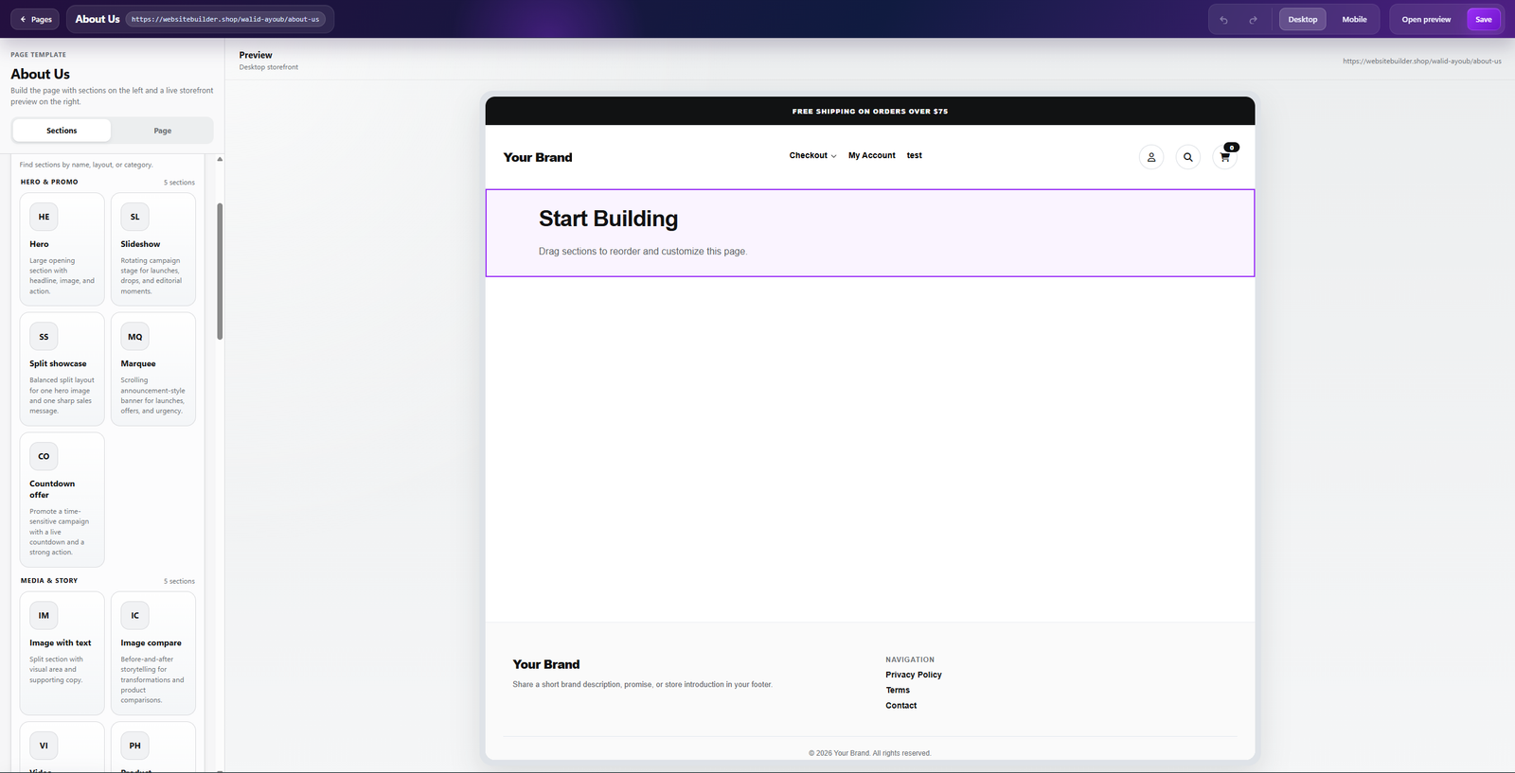This screenshot has width=1515, height=773.
Task: Select the Hero card title
Action: pyautogui.click(x=39, y=244)
